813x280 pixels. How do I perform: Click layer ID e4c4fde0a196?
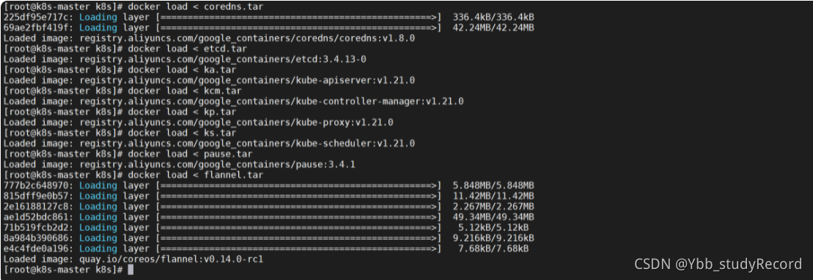click(37, 248)
